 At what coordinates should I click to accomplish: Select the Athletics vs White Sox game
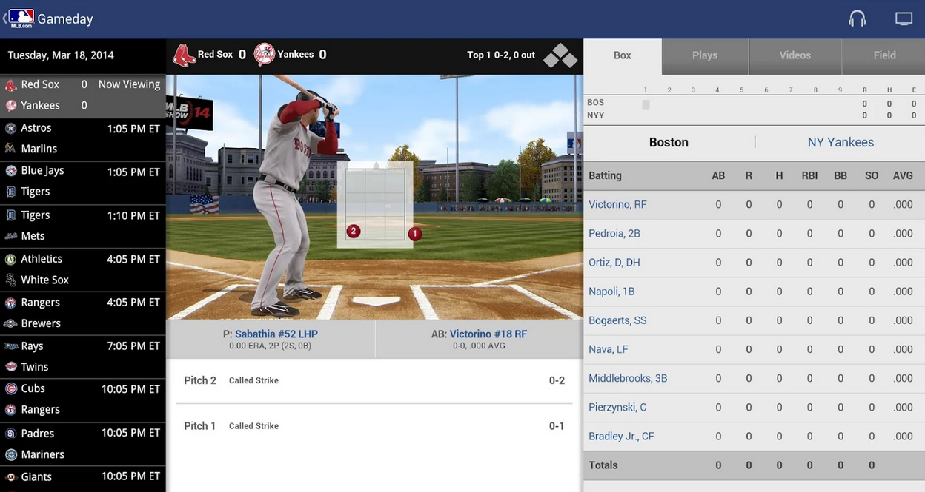(x=83, y=269)
